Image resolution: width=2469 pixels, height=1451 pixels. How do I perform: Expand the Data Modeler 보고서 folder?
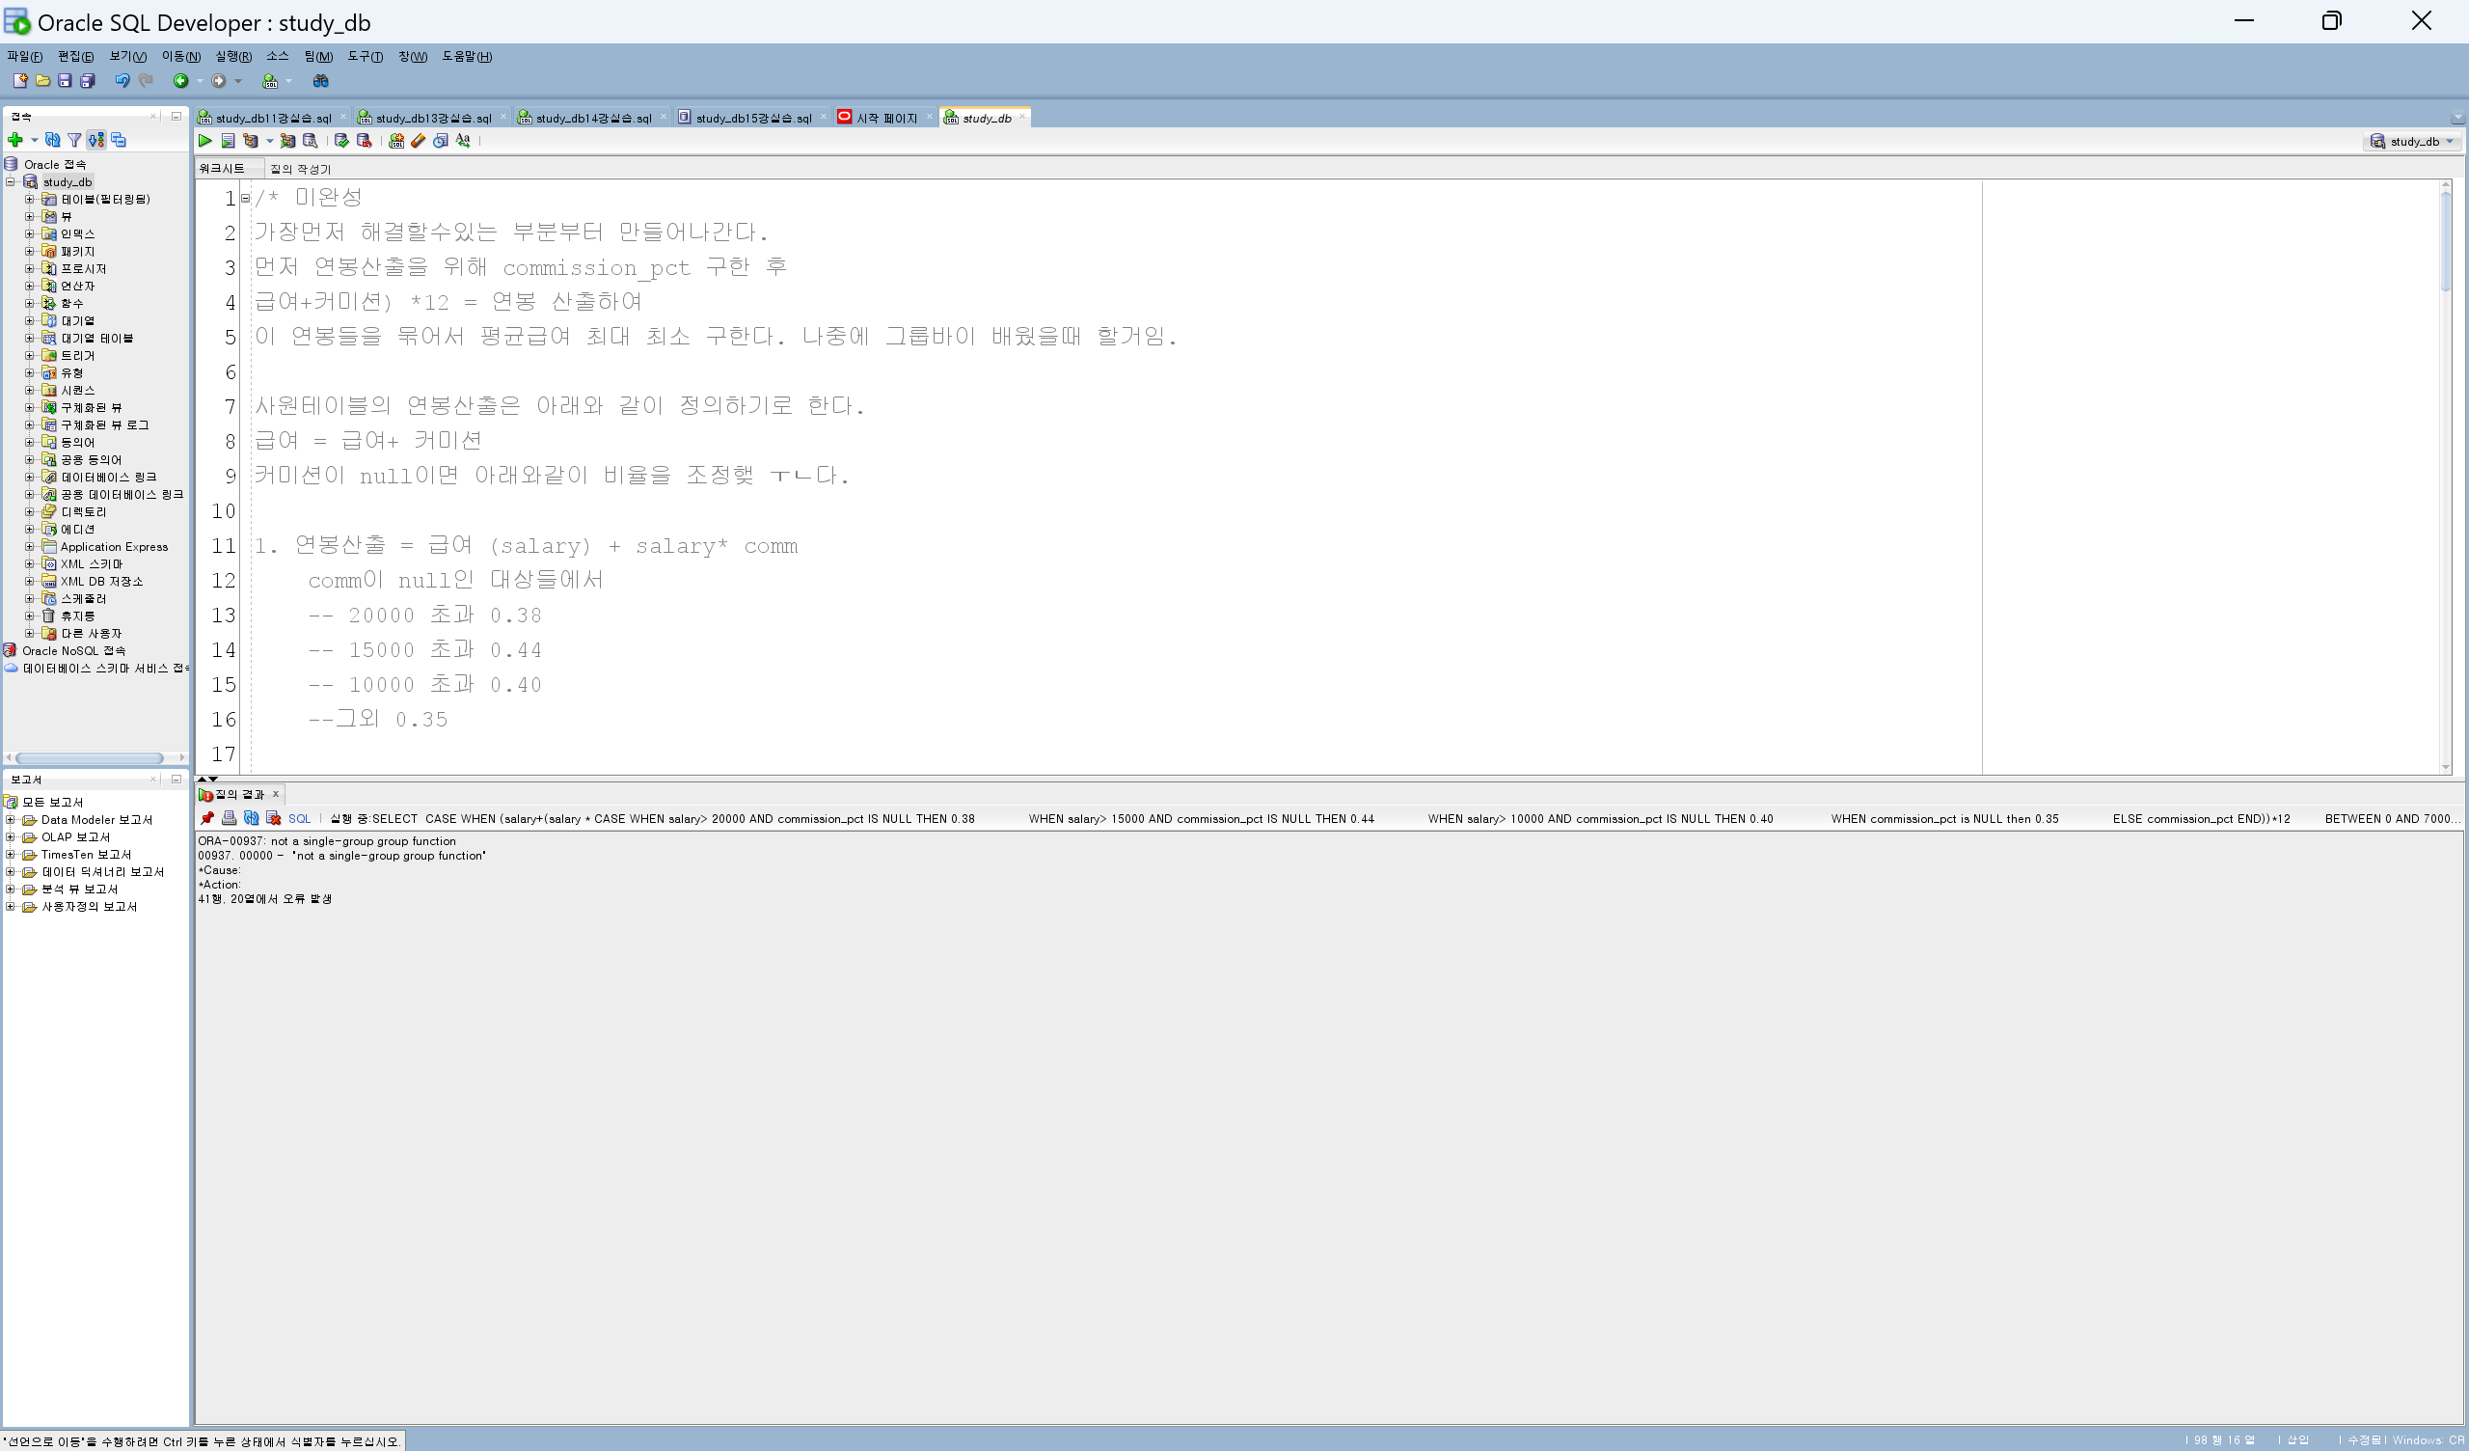(11, 820)
